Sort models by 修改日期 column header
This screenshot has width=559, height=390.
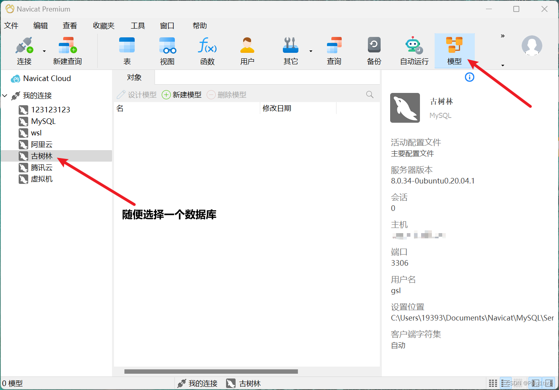298,108
